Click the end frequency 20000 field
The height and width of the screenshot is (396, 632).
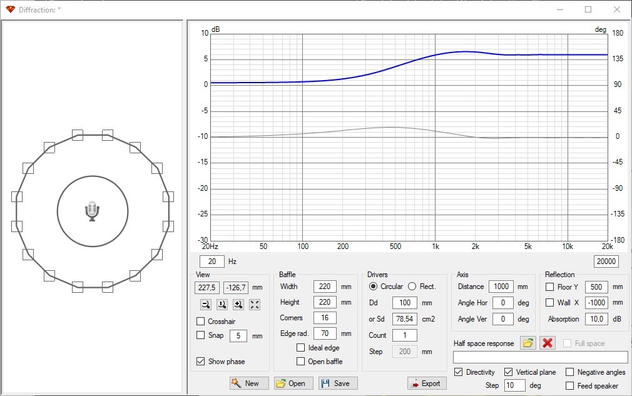606,261
